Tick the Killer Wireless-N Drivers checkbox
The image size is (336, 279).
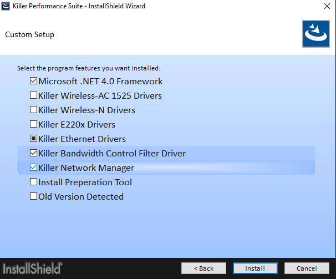click(x=33, y=110)
